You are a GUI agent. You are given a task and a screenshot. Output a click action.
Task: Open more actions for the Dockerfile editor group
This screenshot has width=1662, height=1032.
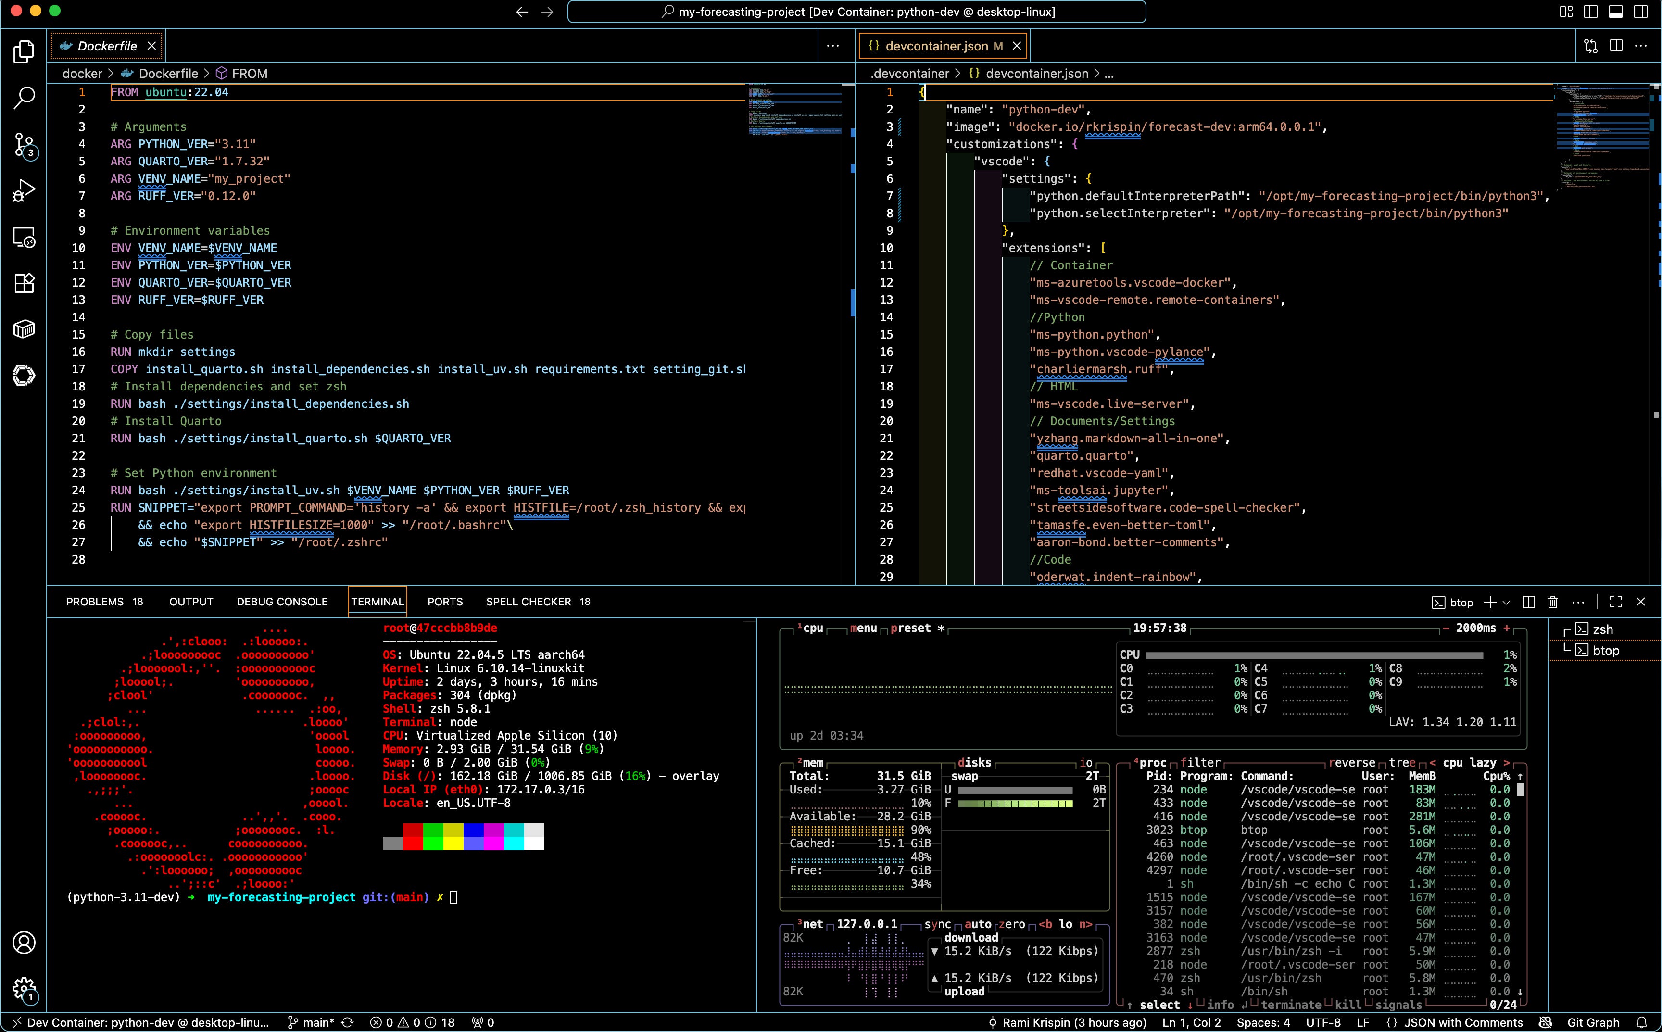pyautogui.click(x=833, y=46)
